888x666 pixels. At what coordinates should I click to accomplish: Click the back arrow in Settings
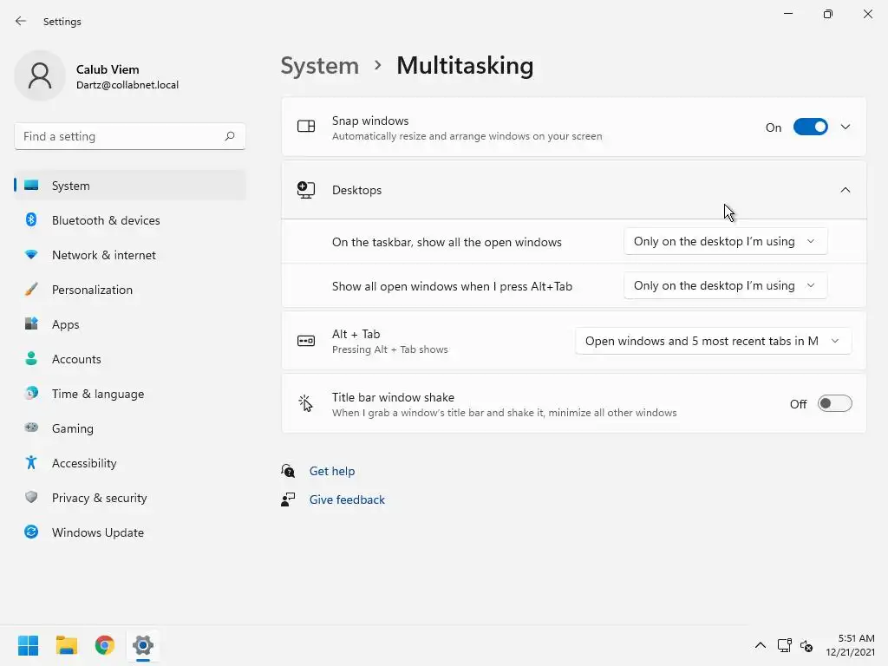pyautogui.click(x=21, y=21)
